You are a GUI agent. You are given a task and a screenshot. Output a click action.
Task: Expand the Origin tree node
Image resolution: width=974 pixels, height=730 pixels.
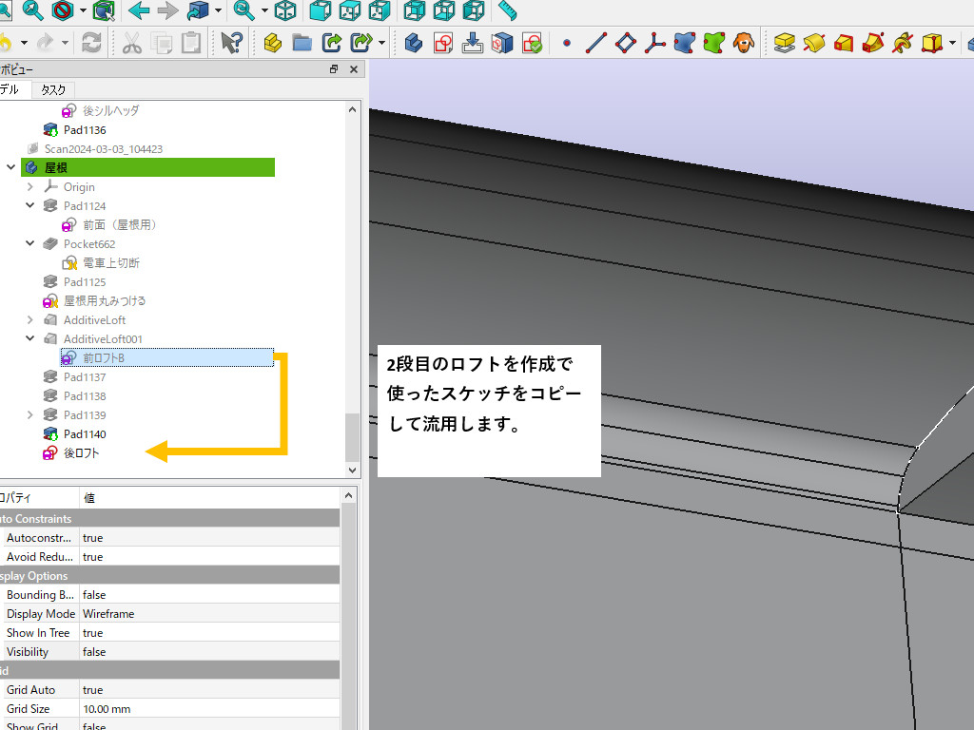click(30, 187)
